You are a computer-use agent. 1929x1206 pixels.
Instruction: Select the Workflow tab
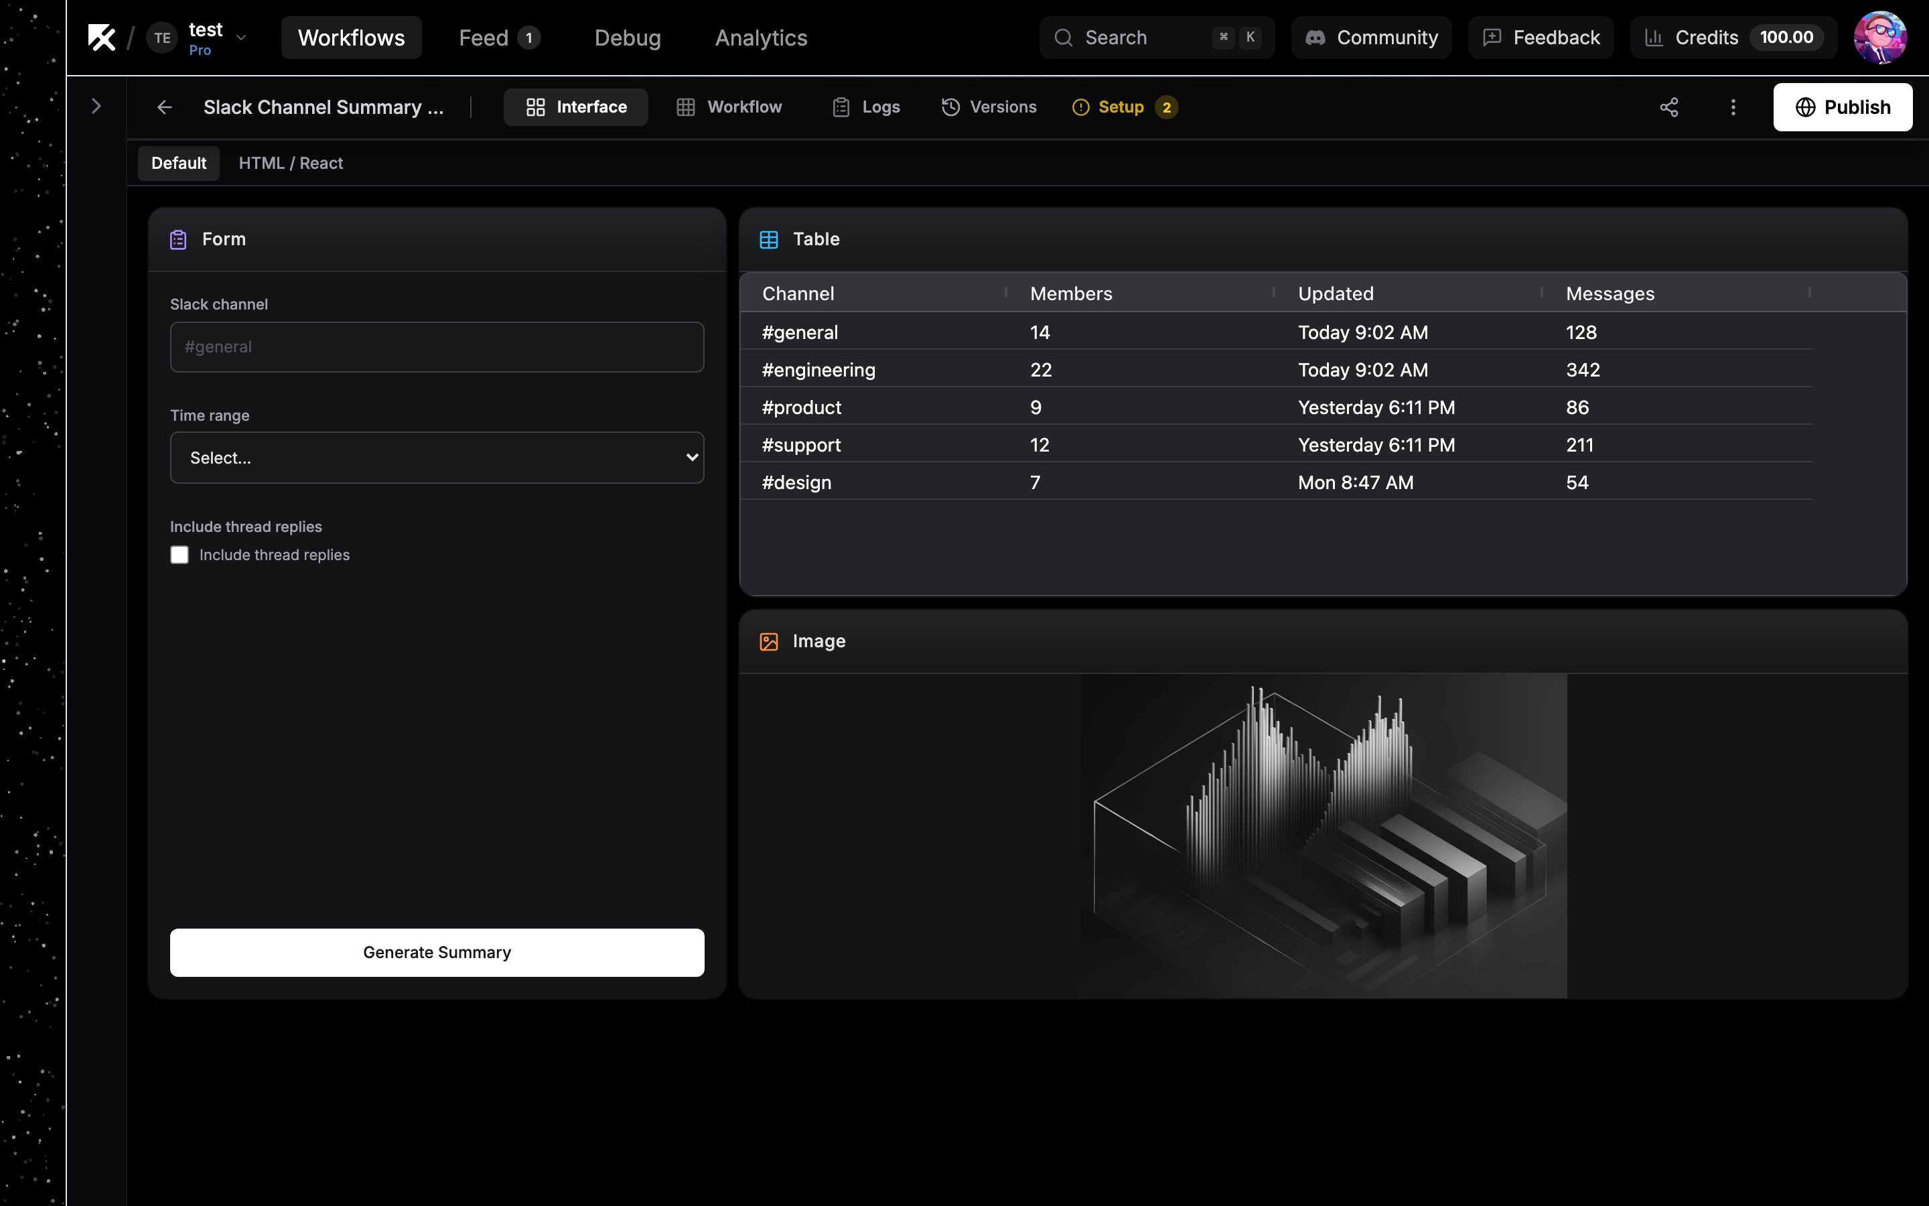click(x=729, y=107)
